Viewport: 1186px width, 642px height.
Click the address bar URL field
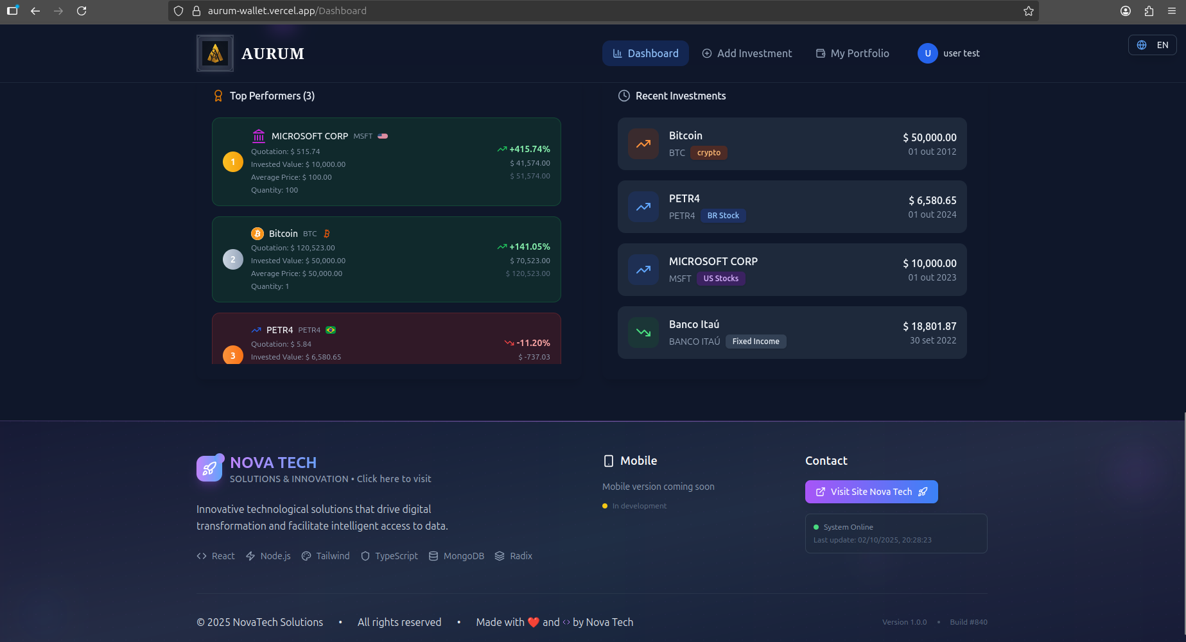tap(578, 11)
